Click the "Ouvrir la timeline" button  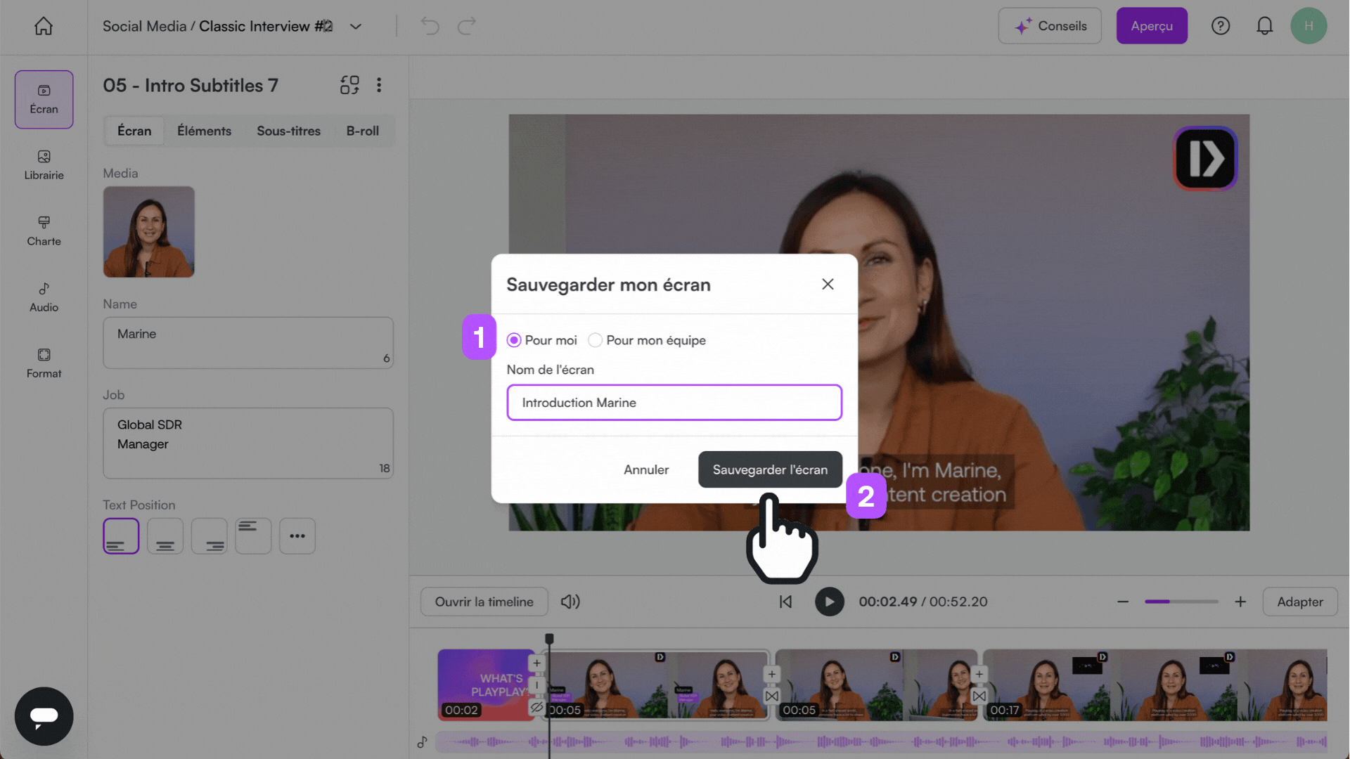pyautogui.click(x=484, y=602)
